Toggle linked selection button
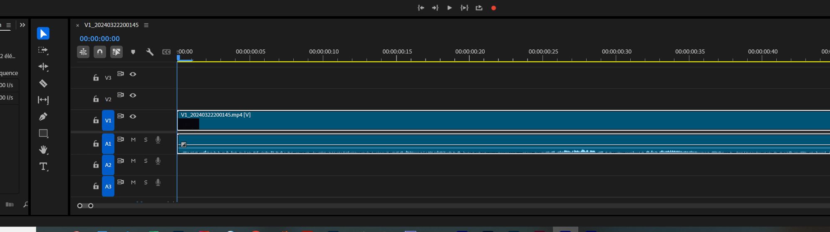The width and height of the screenshot is (830, 232). [x=116, y=52]
